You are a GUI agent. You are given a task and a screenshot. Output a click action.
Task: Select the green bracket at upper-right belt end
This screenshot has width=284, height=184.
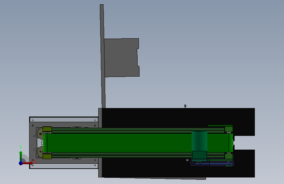(x=229, y=129)
